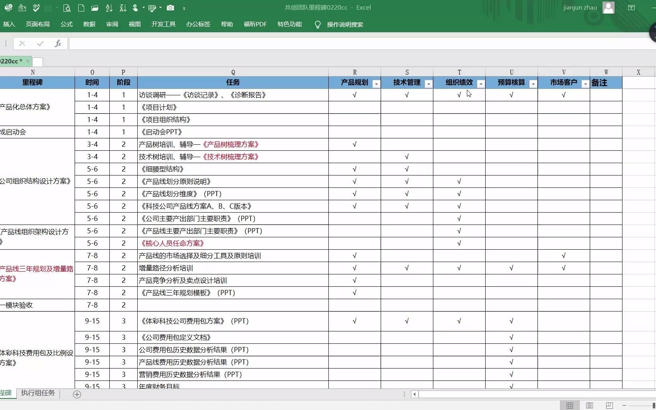656x410 pixels.
Task: Switch to the 数据 ribbon tab
Action: pos(89,24)
